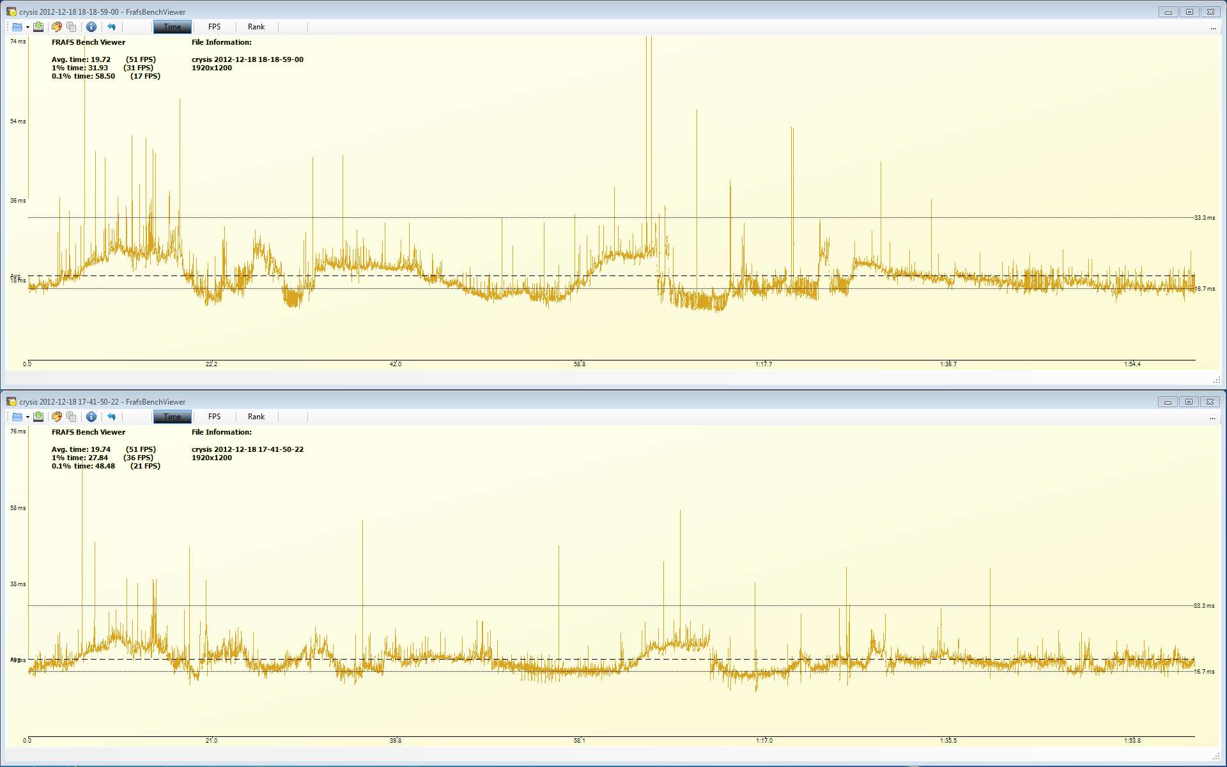1227x767 pixels.
Task: Expand open-file dropdown arrow in top window
Action: coord(27,27)
